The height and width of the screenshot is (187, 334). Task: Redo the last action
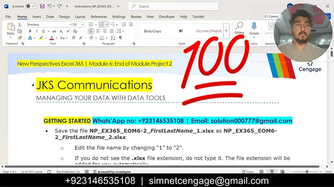(60, 6)
